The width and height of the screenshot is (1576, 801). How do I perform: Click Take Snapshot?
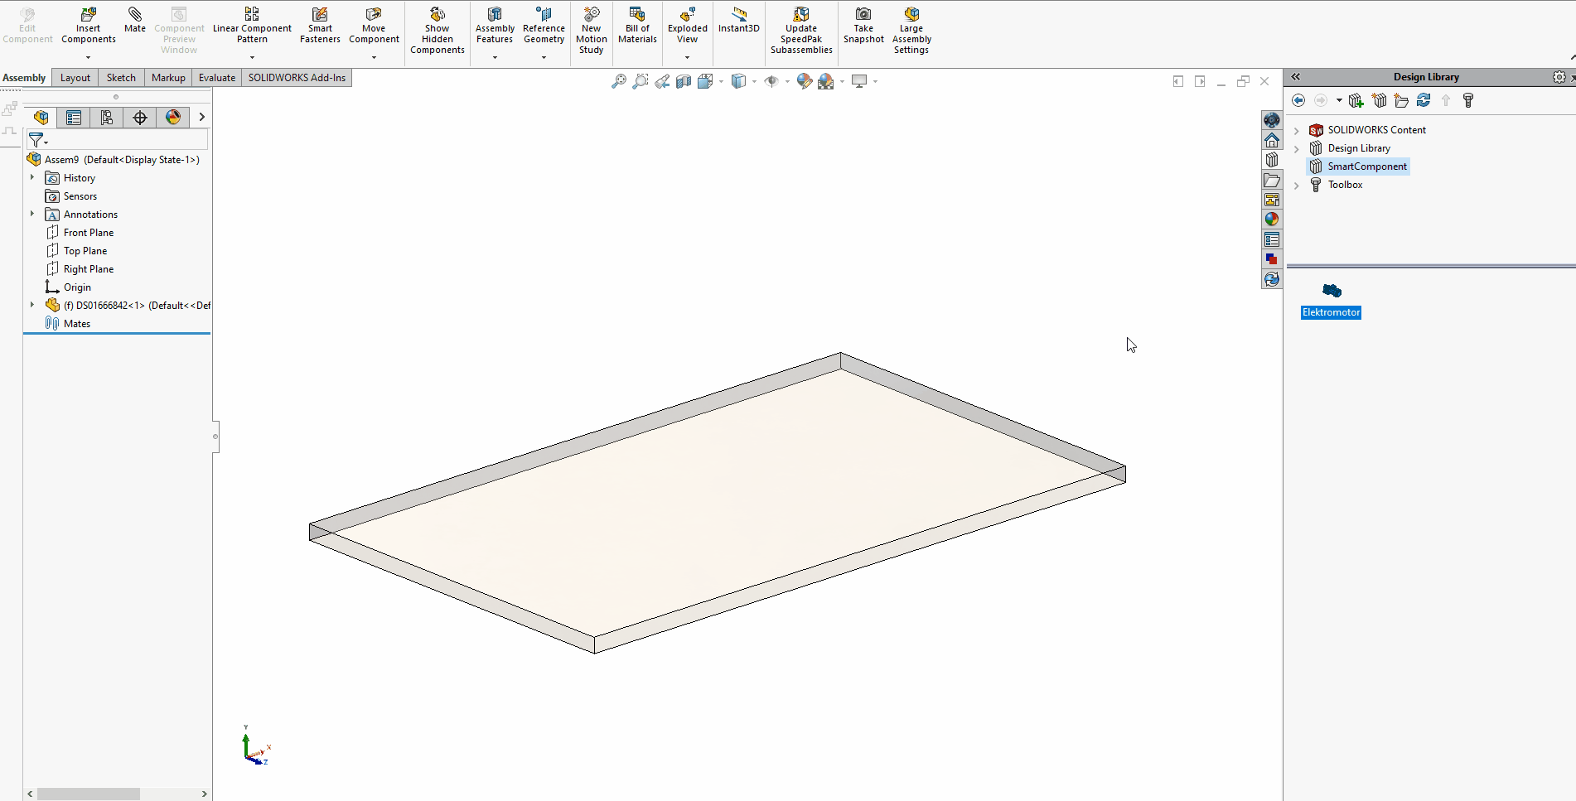point(863,25)
